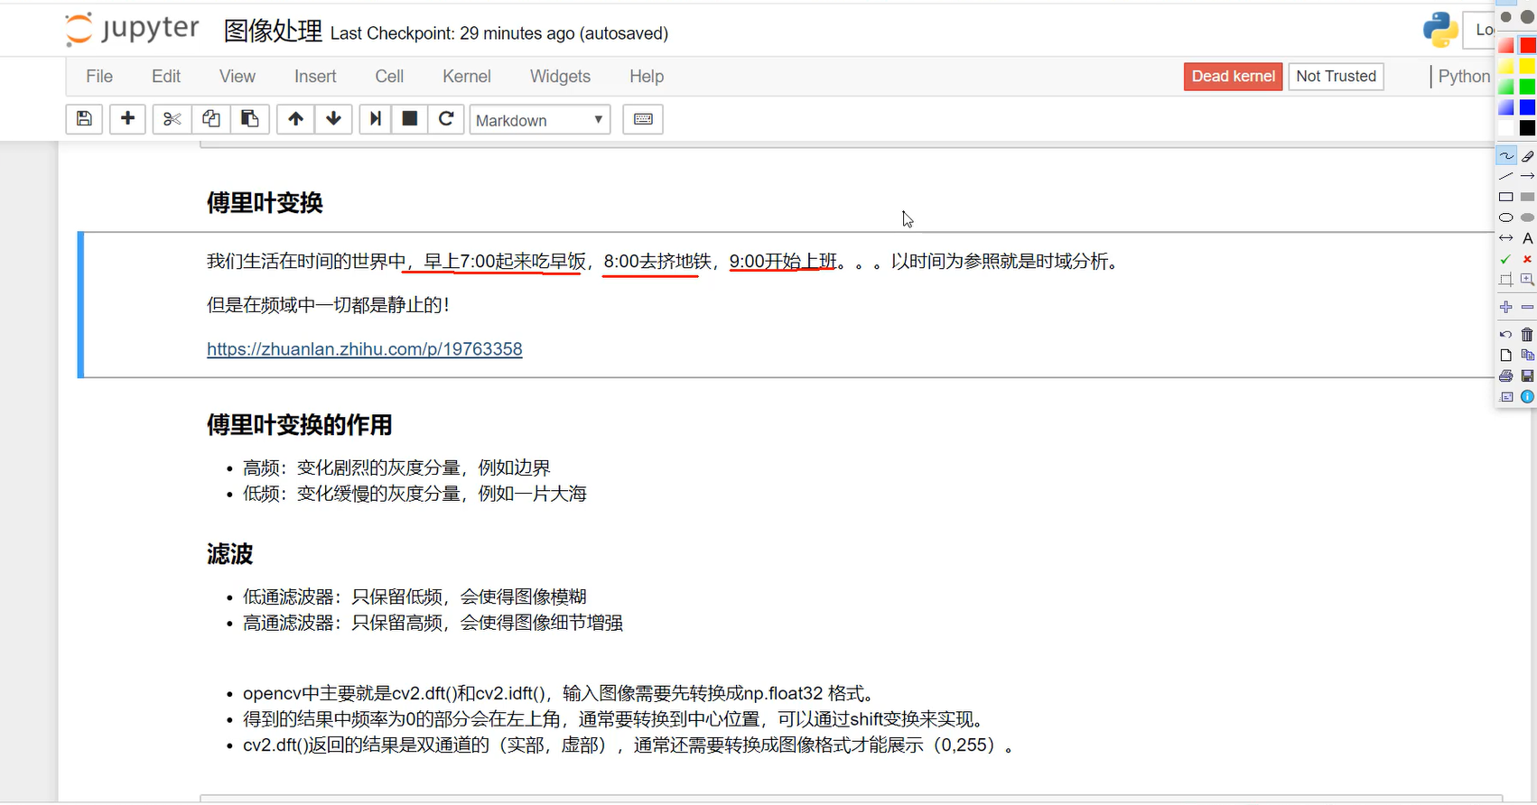Select the green checkmark stamp

1506,259
